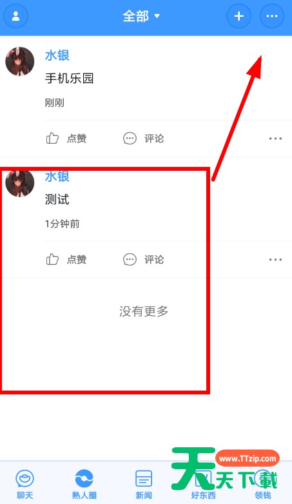Image resolution: width=292 pixels, height=504 pixels.
Task: Expand the 全部 filter dropdown
Action: coord(141,16)
